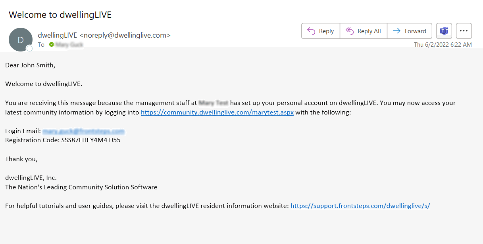The width and height of the screenshot is (483, 244).
Task: Click the greeting Dear John Smith
Action: [30, 65]
